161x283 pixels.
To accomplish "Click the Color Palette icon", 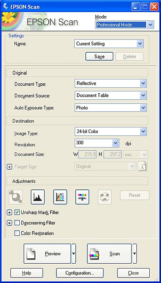I will [105, 197].
